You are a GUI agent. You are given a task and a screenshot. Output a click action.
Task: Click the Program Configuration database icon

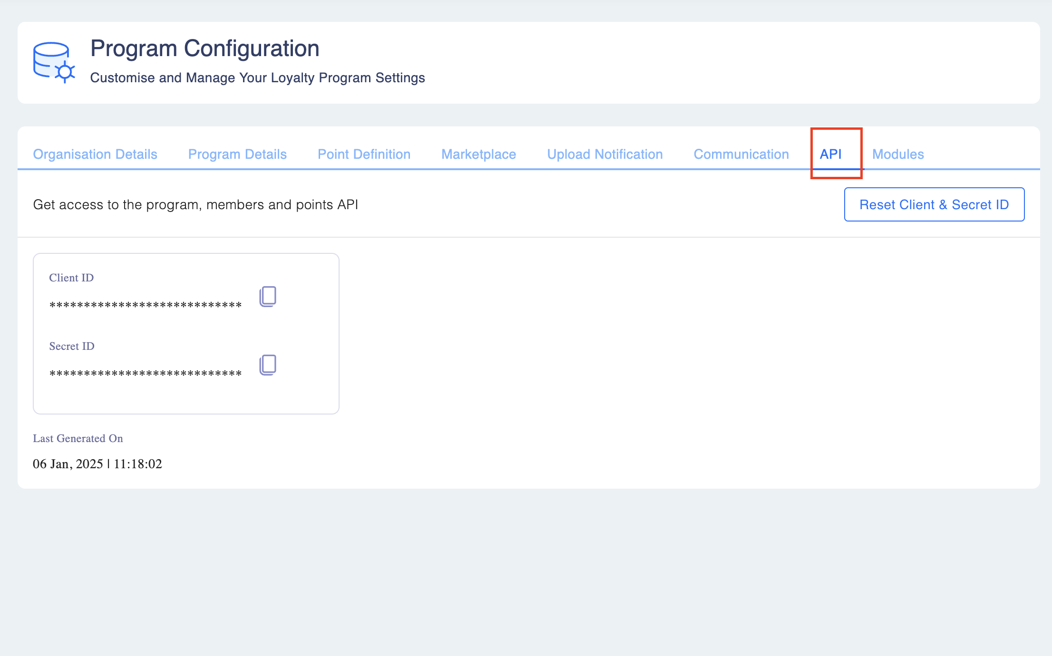coord(54,62)
